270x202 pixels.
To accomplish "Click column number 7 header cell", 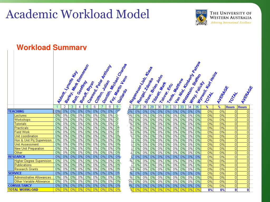I will [102, 107].
